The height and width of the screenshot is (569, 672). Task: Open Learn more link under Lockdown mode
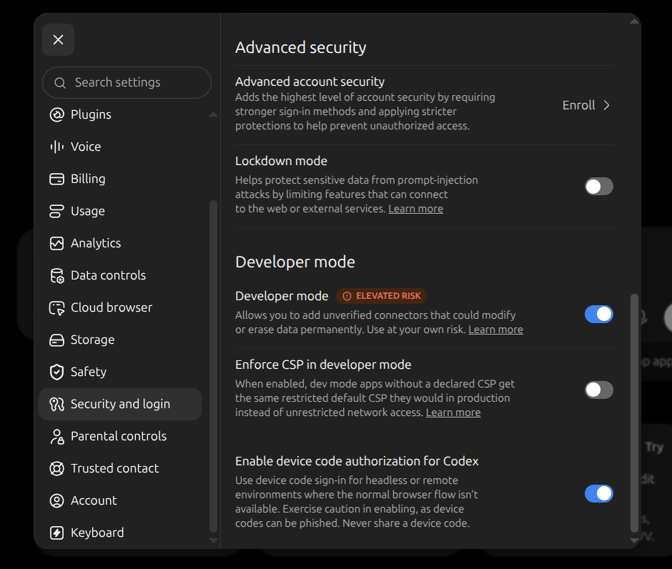(416, 209)
